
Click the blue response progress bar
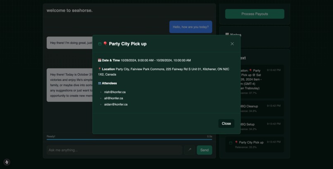(129, 139)
